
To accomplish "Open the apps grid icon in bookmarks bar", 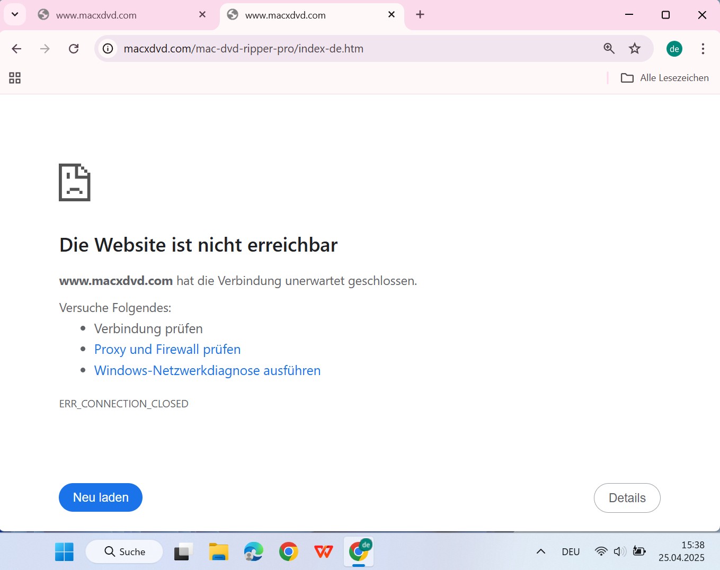I will point(15,78).
